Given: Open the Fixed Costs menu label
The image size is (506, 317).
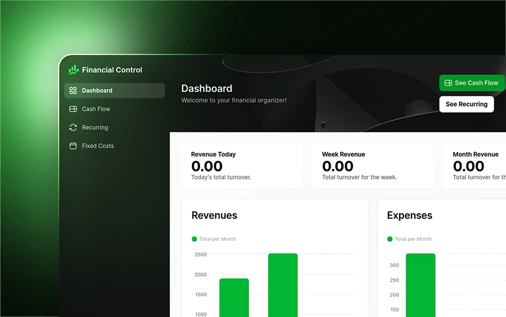Looking at the screenshot, I should pyautogui.click(x=98, y=146).
